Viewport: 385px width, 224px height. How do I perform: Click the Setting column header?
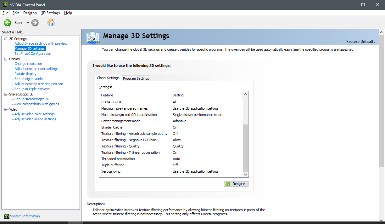[x=207, y=95]
